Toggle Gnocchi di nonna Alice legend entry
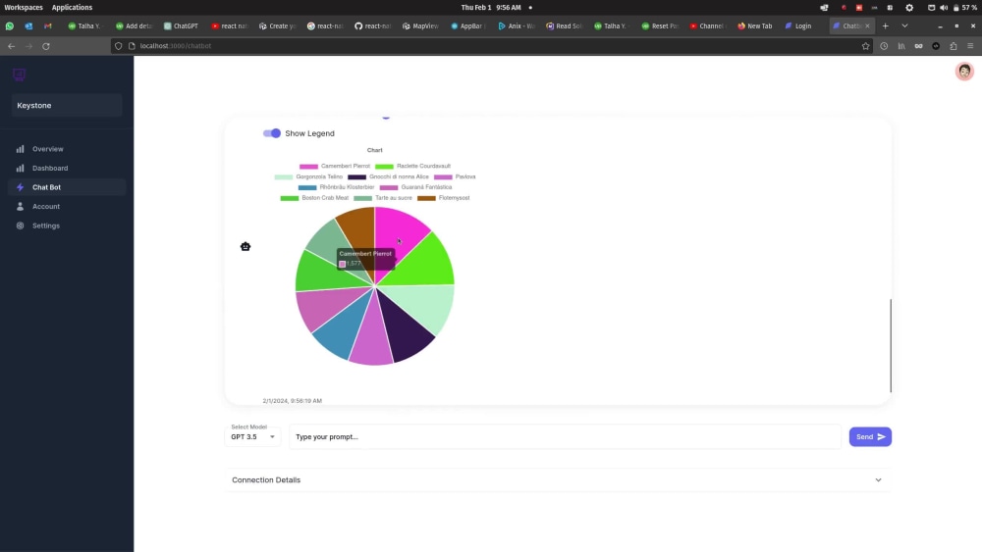The height and width of the screenshot is (552, 982). (388, 176)
